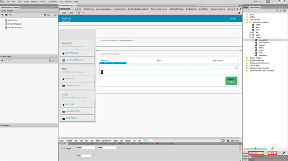Show more related files with the chevron

point(237,9)
